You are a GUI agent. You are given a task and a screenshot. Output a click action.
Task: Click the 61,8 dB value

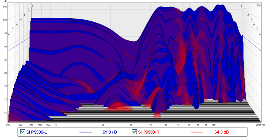click(110, 132)
